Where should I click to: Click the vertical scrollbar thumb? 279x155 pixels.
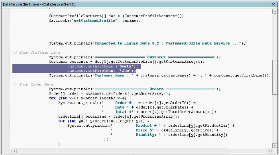[275, 77]
